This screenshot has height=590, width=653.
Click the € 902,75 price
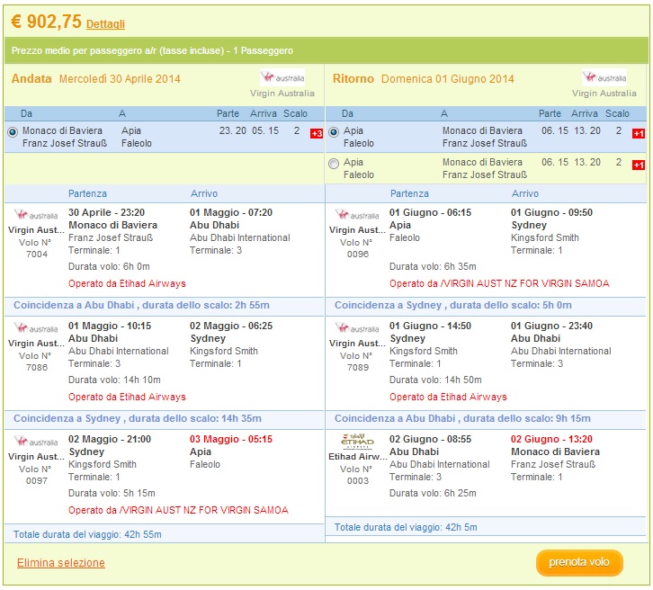(46, 22)
